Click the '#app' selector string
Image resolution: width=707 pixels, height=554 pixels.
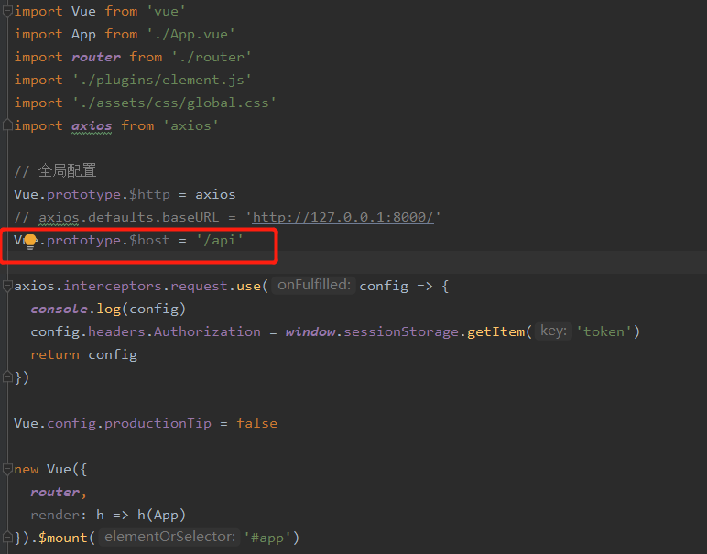(267, 538)
